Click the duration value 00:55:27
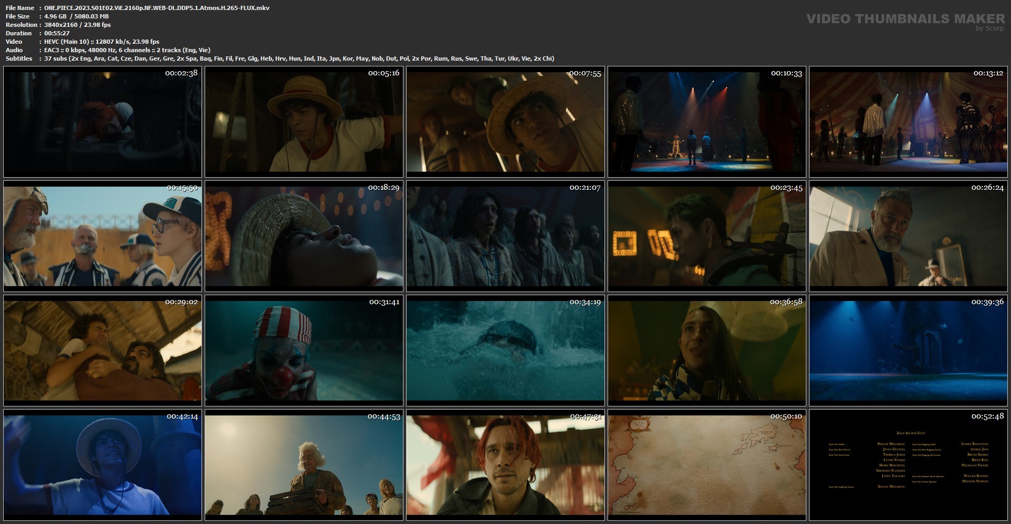This screenshot has height=524, width=1011. (57, 33)
